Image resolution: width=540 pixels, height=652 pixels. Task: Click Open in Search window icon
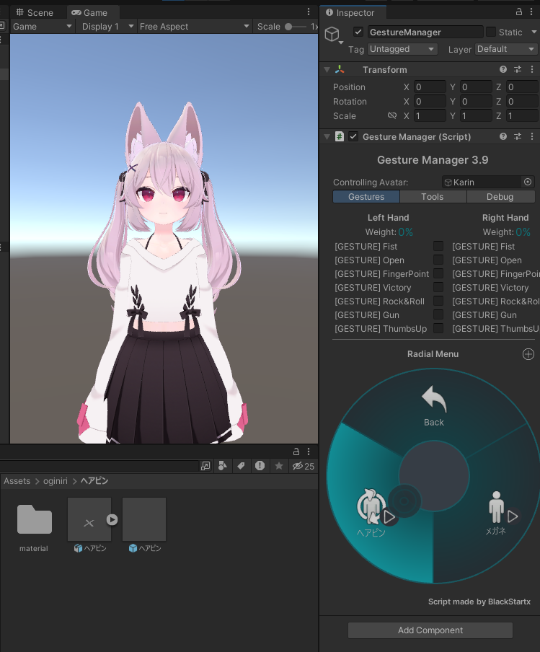tap(205, 466)
